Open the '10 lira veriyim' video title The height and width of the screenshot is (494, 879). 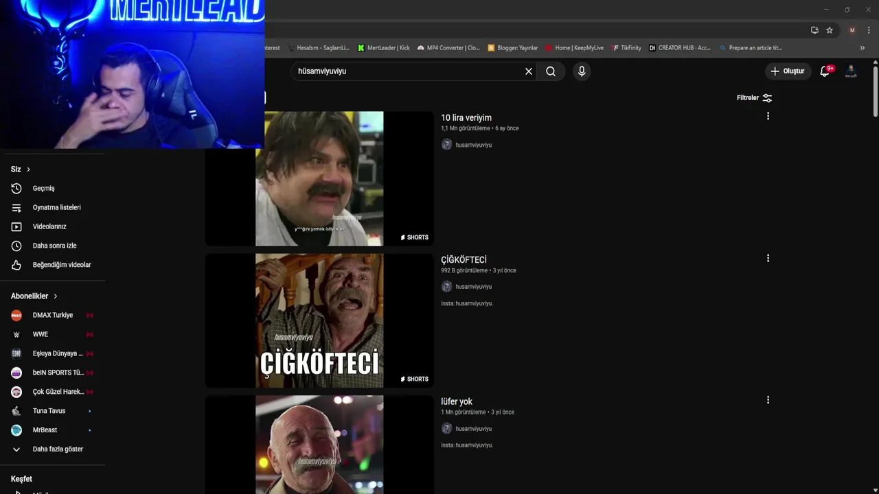[466, 118]
